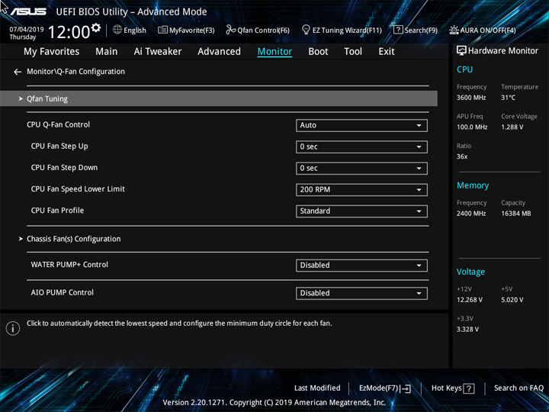Click the Voltage section heading

pos(470,272)
